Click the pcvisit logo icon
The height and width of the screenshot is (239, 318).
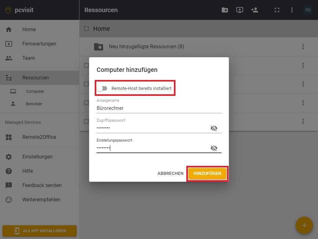click(8, 10)
